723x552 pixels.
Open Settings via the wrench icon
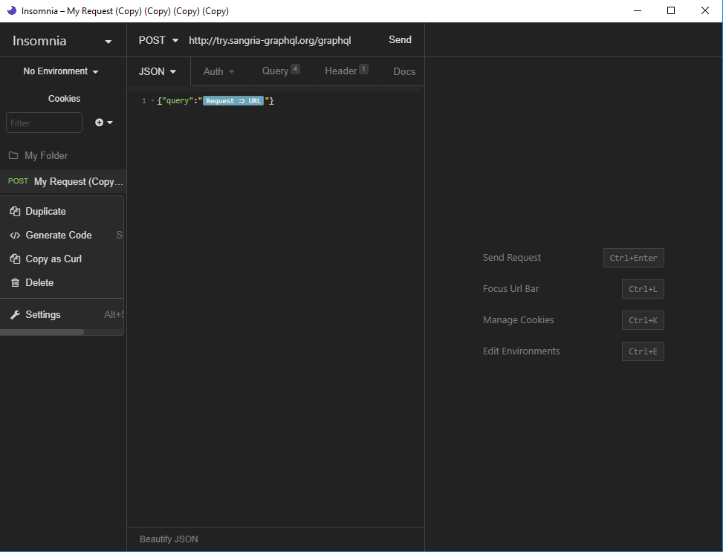click(x=14, y=314)
